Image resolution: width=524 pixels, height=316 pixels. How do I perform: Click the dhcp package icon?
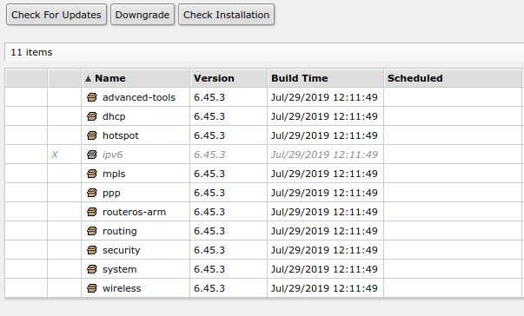[x=92, y=116]
